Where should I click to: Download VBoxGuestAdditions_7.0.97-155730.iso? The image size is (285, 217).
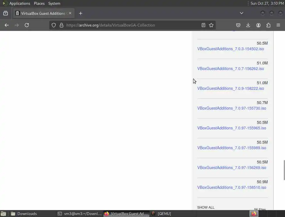click(x=232, y=108)
